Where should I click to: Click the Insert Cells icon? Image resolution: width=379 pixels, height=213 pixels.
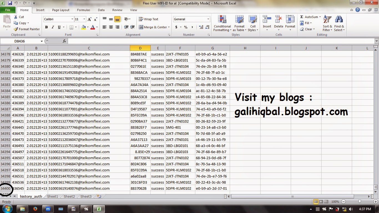tap(267, 20)
